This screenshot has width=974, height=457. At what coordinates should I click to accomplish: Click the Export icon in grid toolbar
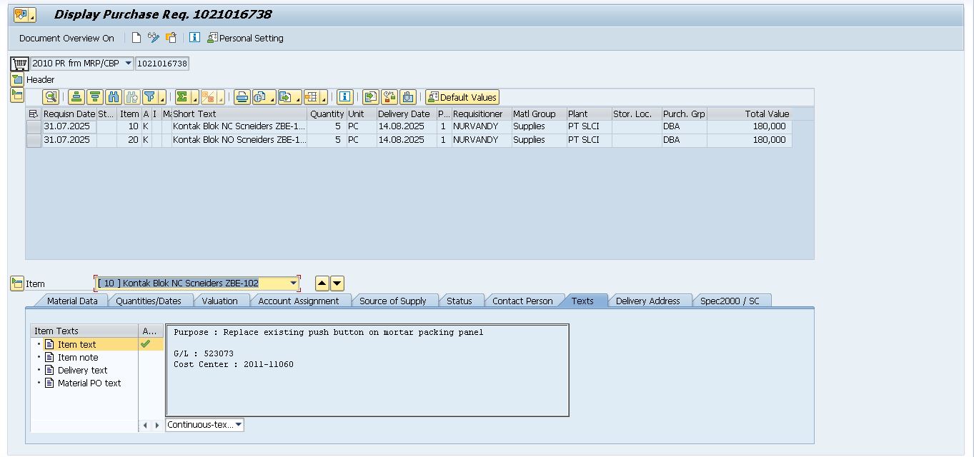pos(285,97)
